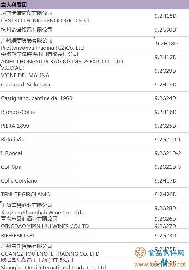Select the Riondo-Collis company cell
189x270 pixels.
click(77, 112)
